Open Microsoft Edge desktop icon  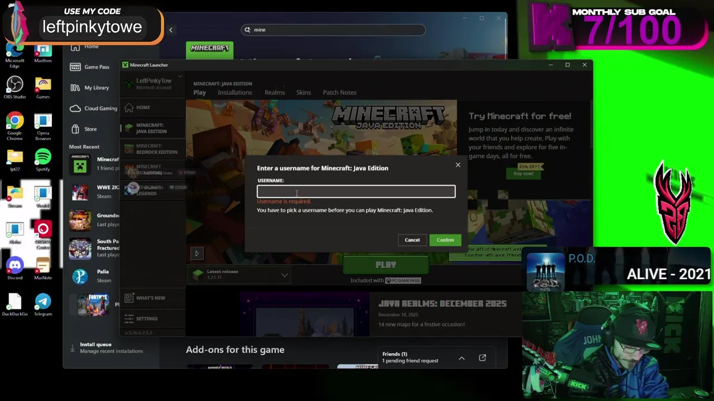15,53
